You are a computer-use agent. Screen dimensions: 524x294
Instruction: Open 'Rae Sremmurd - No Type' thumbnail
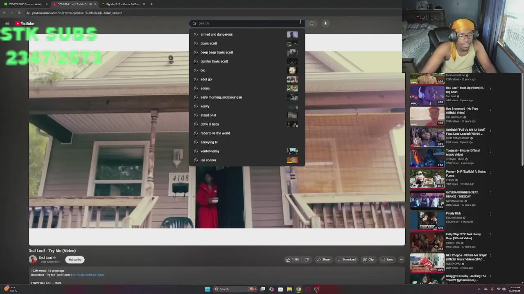427,116
